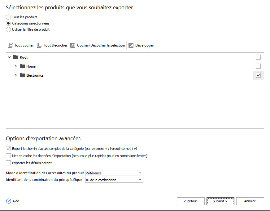Check the Root category checkbox
Viewport: 270px width, 211px height.
tap(258, 57)
